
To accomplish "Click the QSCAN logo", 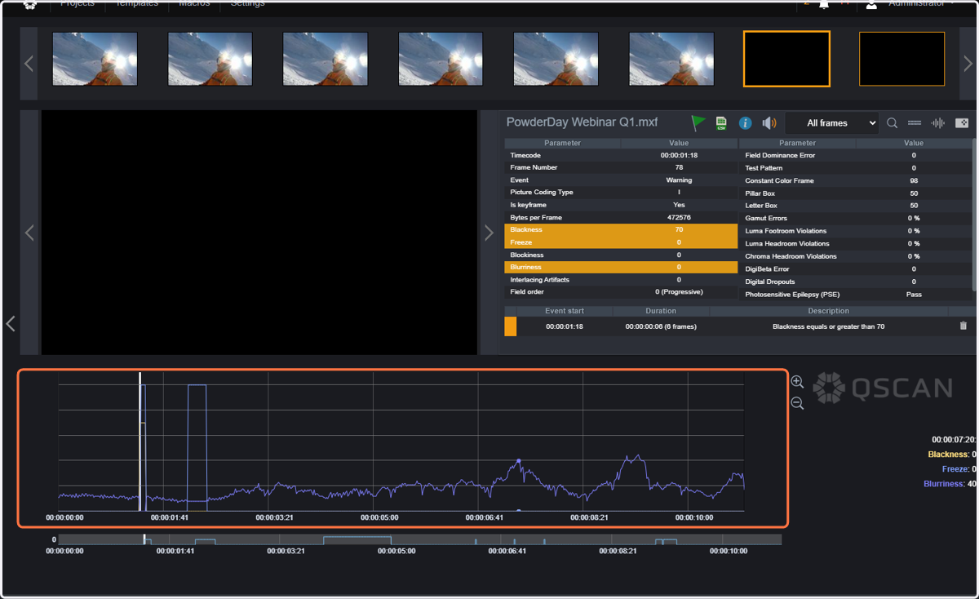I will (883, 388).
